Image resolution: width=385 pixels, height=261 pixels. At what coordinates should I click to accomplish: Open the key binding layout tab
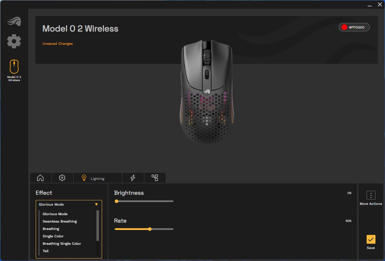point(155,178)
